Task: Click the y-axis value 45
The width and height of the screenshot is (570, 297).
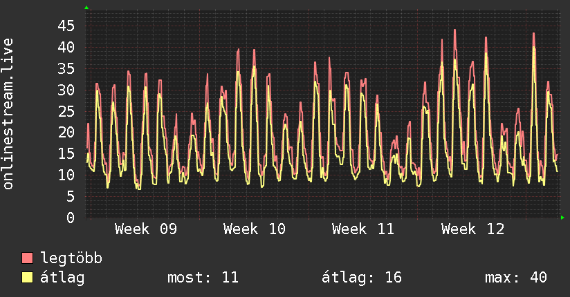Action: (66, 26)
